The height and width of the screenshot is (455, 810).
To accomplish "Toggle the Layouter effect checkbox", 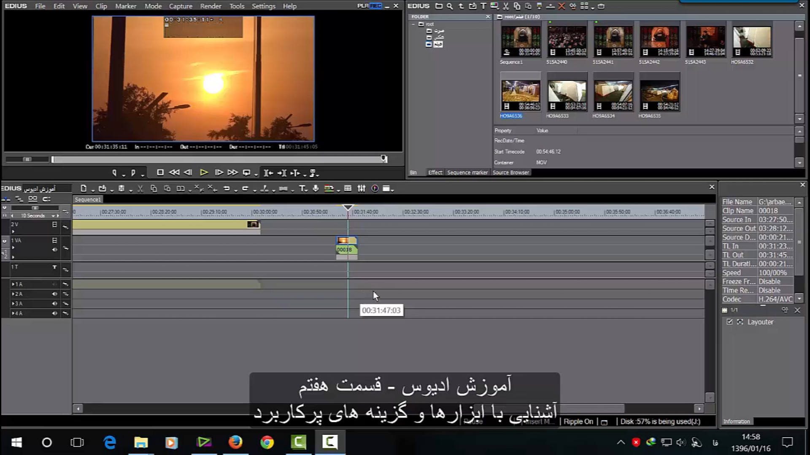I will point(729,322).
